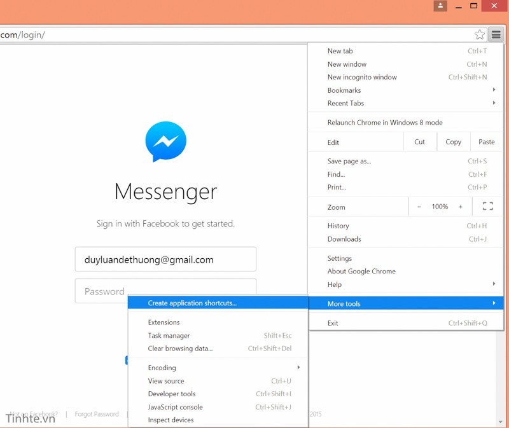509x428 pixels.
Task: Maximize the Chrome window
Action: coord(473,6)
